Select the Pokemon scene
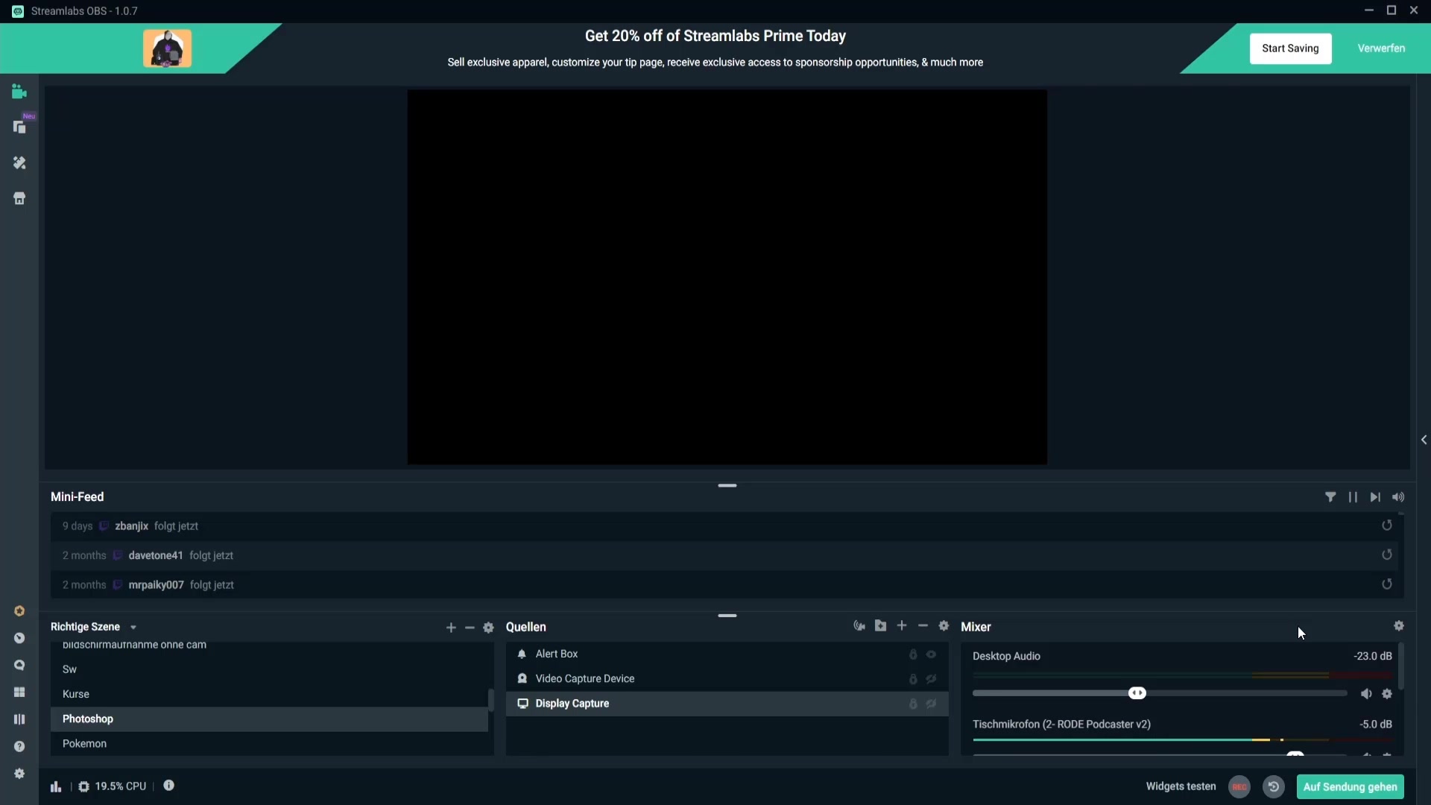The width and height of the screenshot is (1431, 805). pyautogui.click(x=84, y=744)
